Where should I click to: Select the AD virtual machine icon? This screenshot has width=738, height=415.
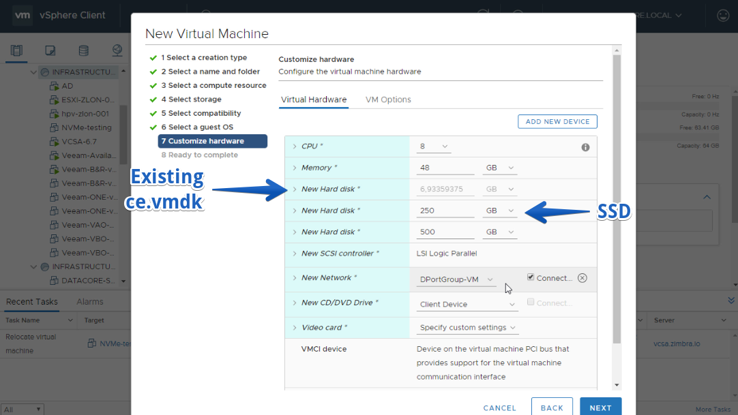coord(54,86)
